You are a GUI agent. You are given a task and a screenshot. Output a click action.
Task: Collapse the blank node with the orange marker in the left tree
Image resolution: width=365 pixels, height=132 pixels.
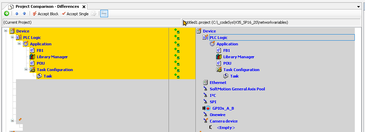pyautogui.click(x=12, y=120)
